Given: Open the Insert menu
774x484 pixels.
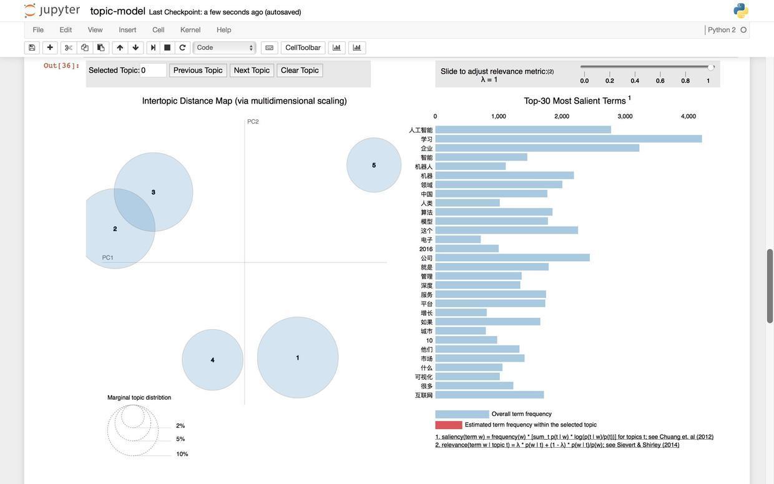Looking at the screenshot, I should click(x=127, y=30).
